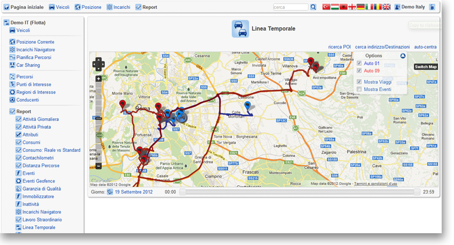Click the Garanzia di Qualità icon
The height and width of the screenshot is (245, 454).
click(x=19, y=189)
